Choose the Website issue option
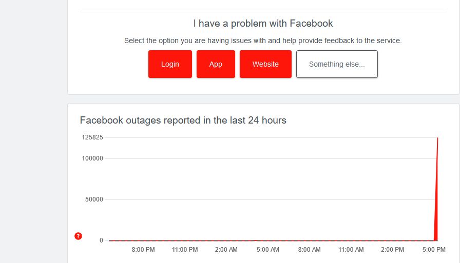 265,64
